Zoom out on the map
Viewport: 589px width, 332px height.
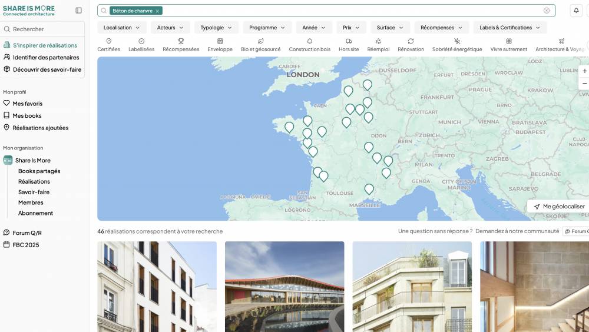(584, 83)
